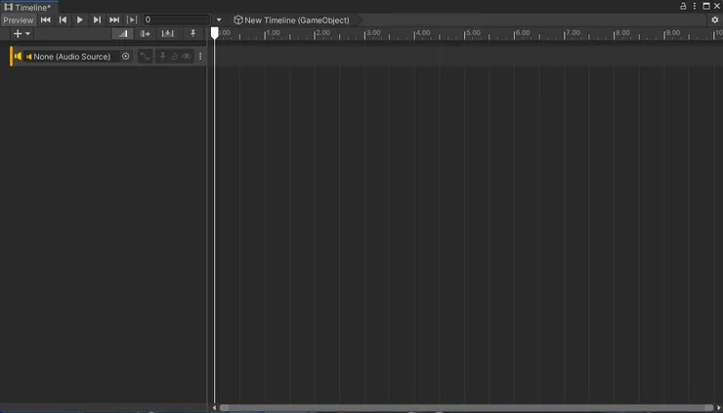Click the current frame number field

click(176, 20)
